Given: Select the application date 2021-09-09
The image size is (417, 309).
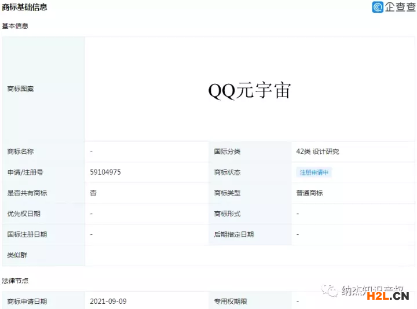Looking at the screenshot, I should coord(108,301).
